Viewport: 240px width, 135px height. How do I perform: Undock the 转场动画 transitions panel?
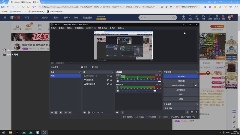click(x=198, y=104)
